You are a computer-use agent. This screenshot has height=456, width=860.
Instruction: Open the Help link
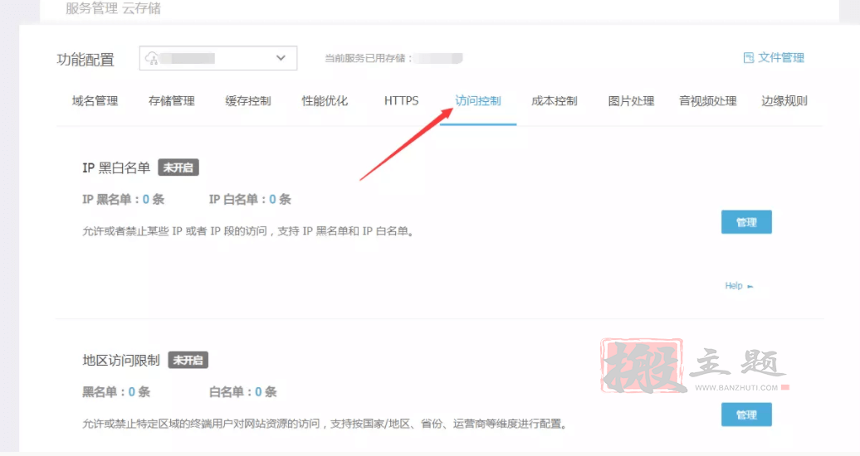click(734, 285)
